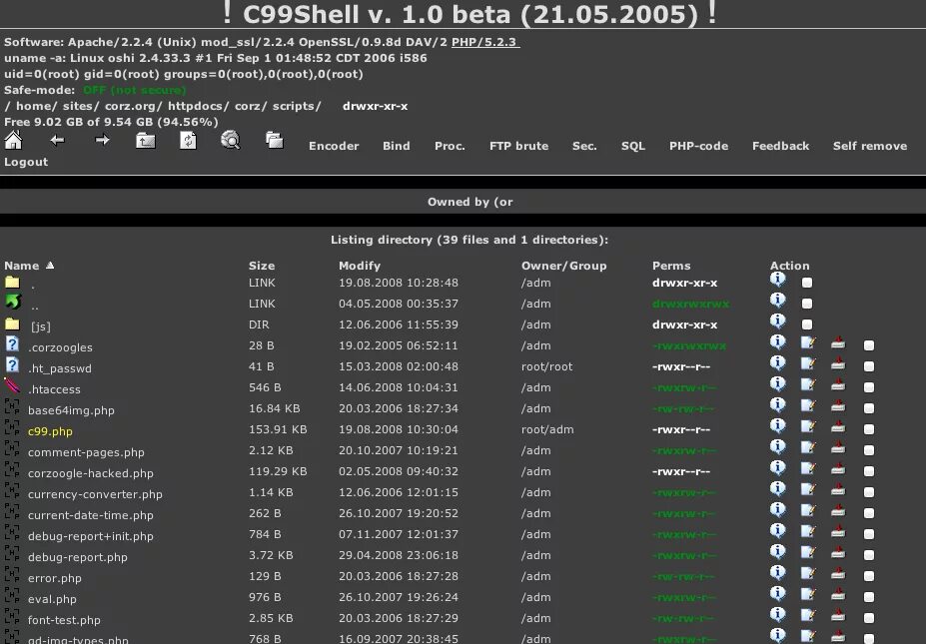926x644 pixels.
Task: Sort by the Perms column header
Action: (671, 266)
